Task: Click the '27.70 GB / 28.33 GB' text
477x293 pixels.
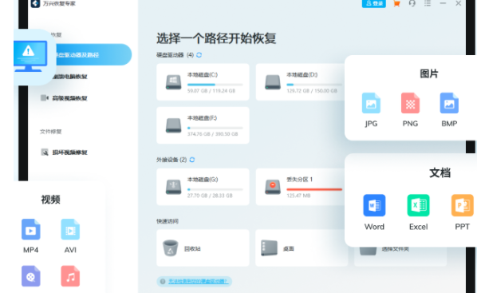Action: click(210, 196)
